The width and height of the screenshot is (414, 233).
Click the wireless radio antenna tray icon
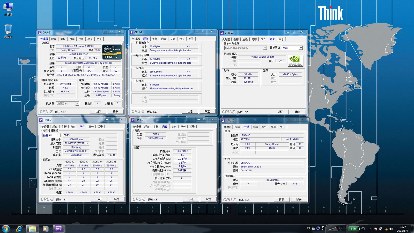click(341, 229)
